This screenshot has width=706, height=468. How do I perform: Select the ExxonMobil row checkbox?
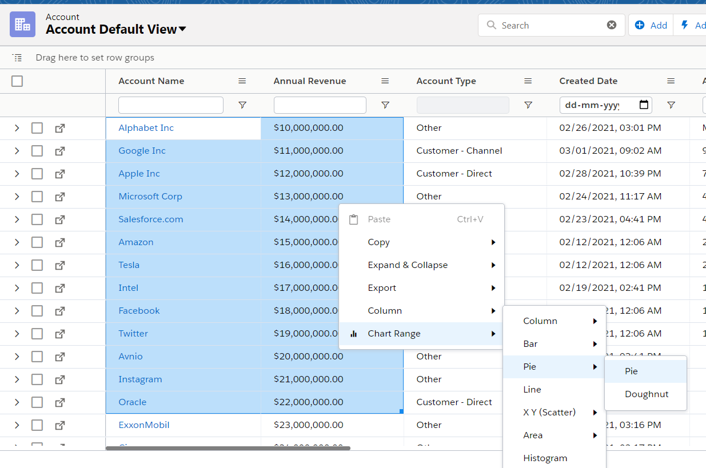pos(37,425)
